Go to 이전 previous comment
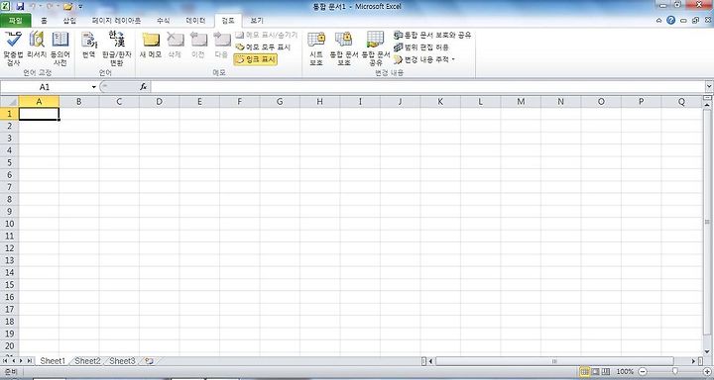The height and width of the screenshot is (380, 714). coord(198,46)
